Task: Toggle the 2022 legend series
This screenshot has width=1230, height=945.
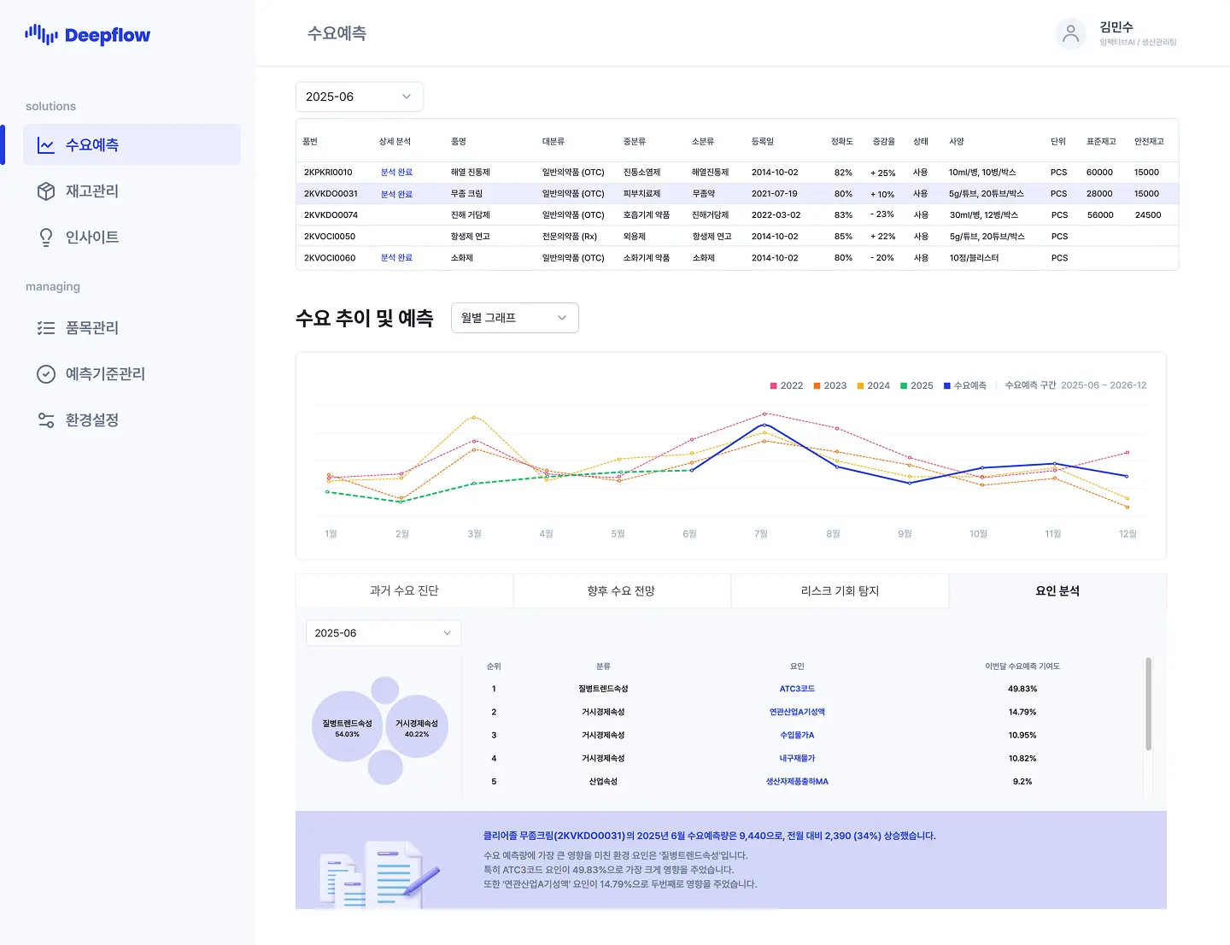Action: point(787,385)
